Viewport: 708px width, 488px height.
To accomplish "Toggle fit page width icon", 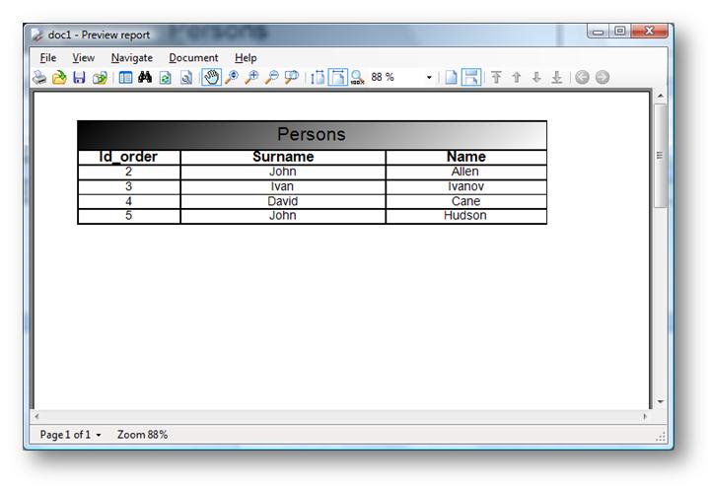I will pos(338,77).
